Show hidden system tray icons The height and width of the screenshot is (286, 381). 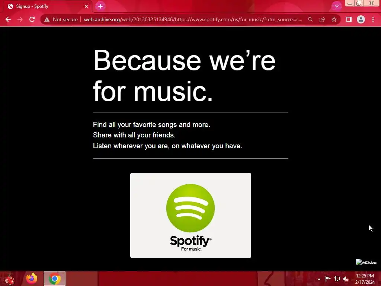pyautogui.click(x=319, y=279)
